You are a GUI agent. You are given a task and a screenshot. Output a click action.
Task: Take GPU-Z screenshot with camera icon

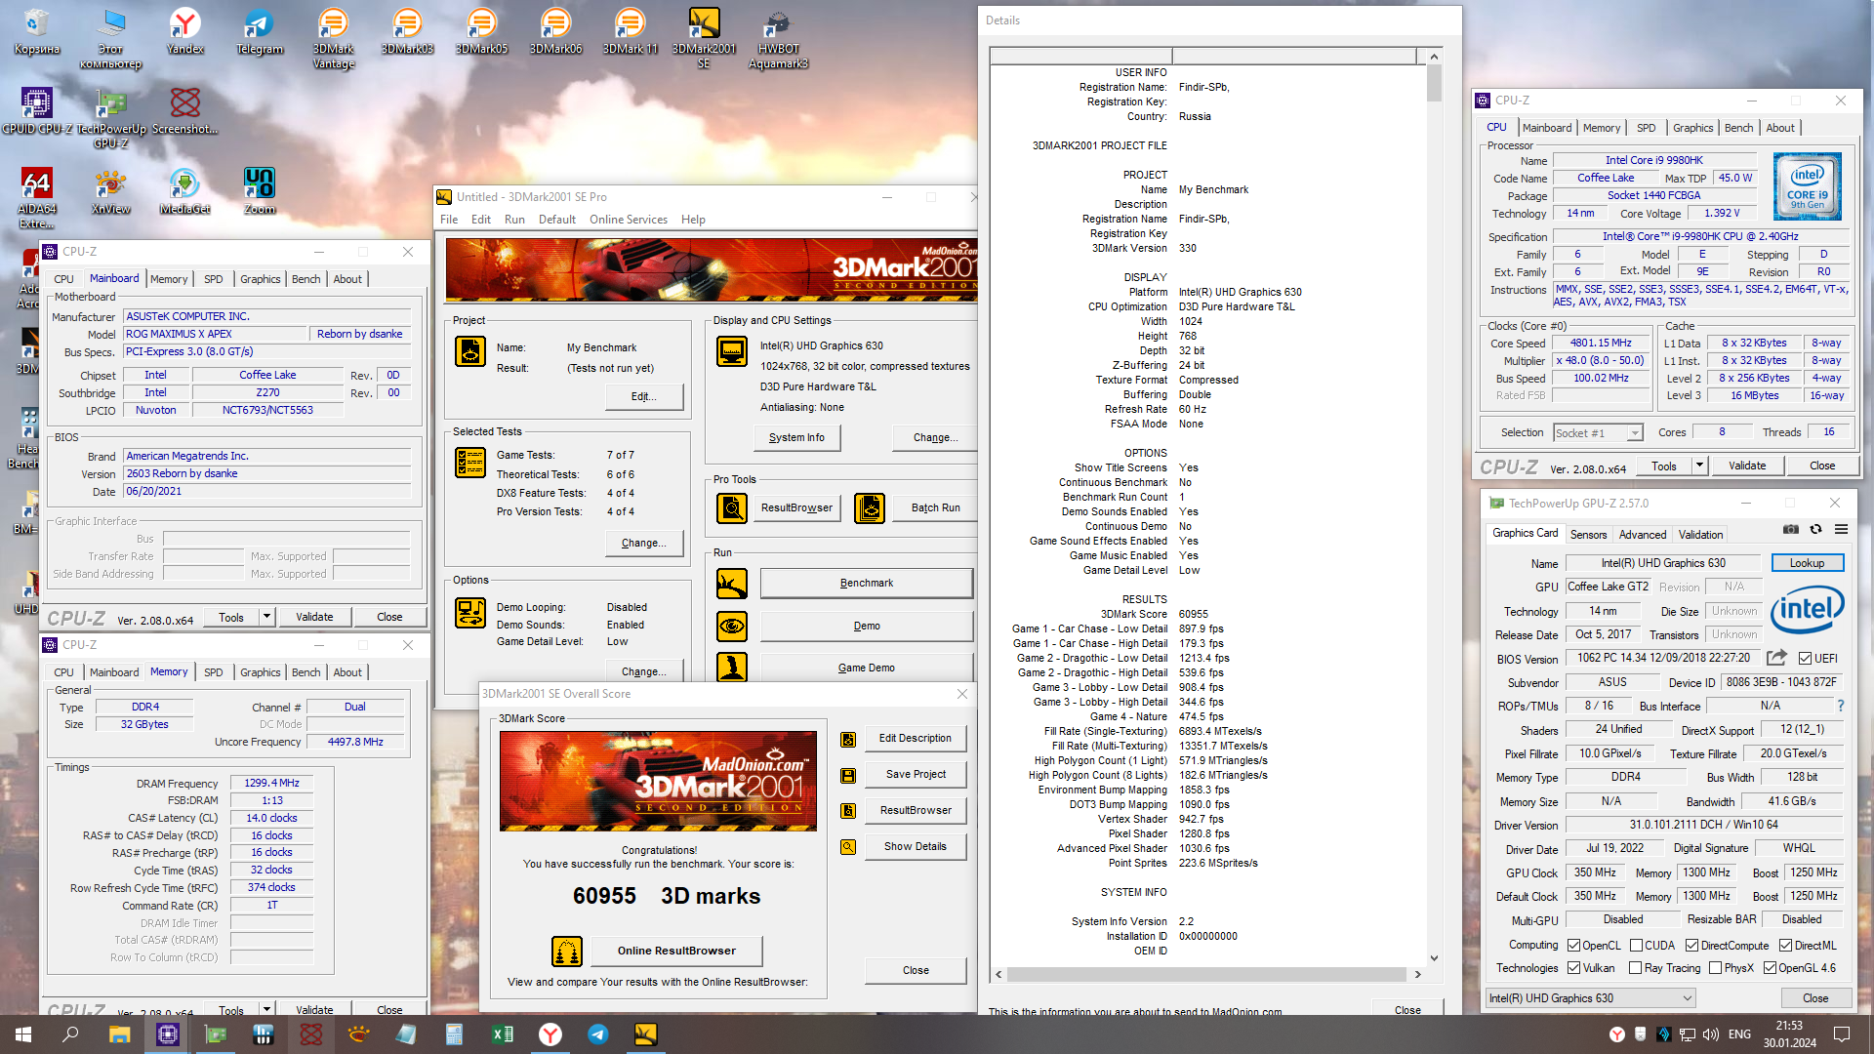tap(1791, 530)
